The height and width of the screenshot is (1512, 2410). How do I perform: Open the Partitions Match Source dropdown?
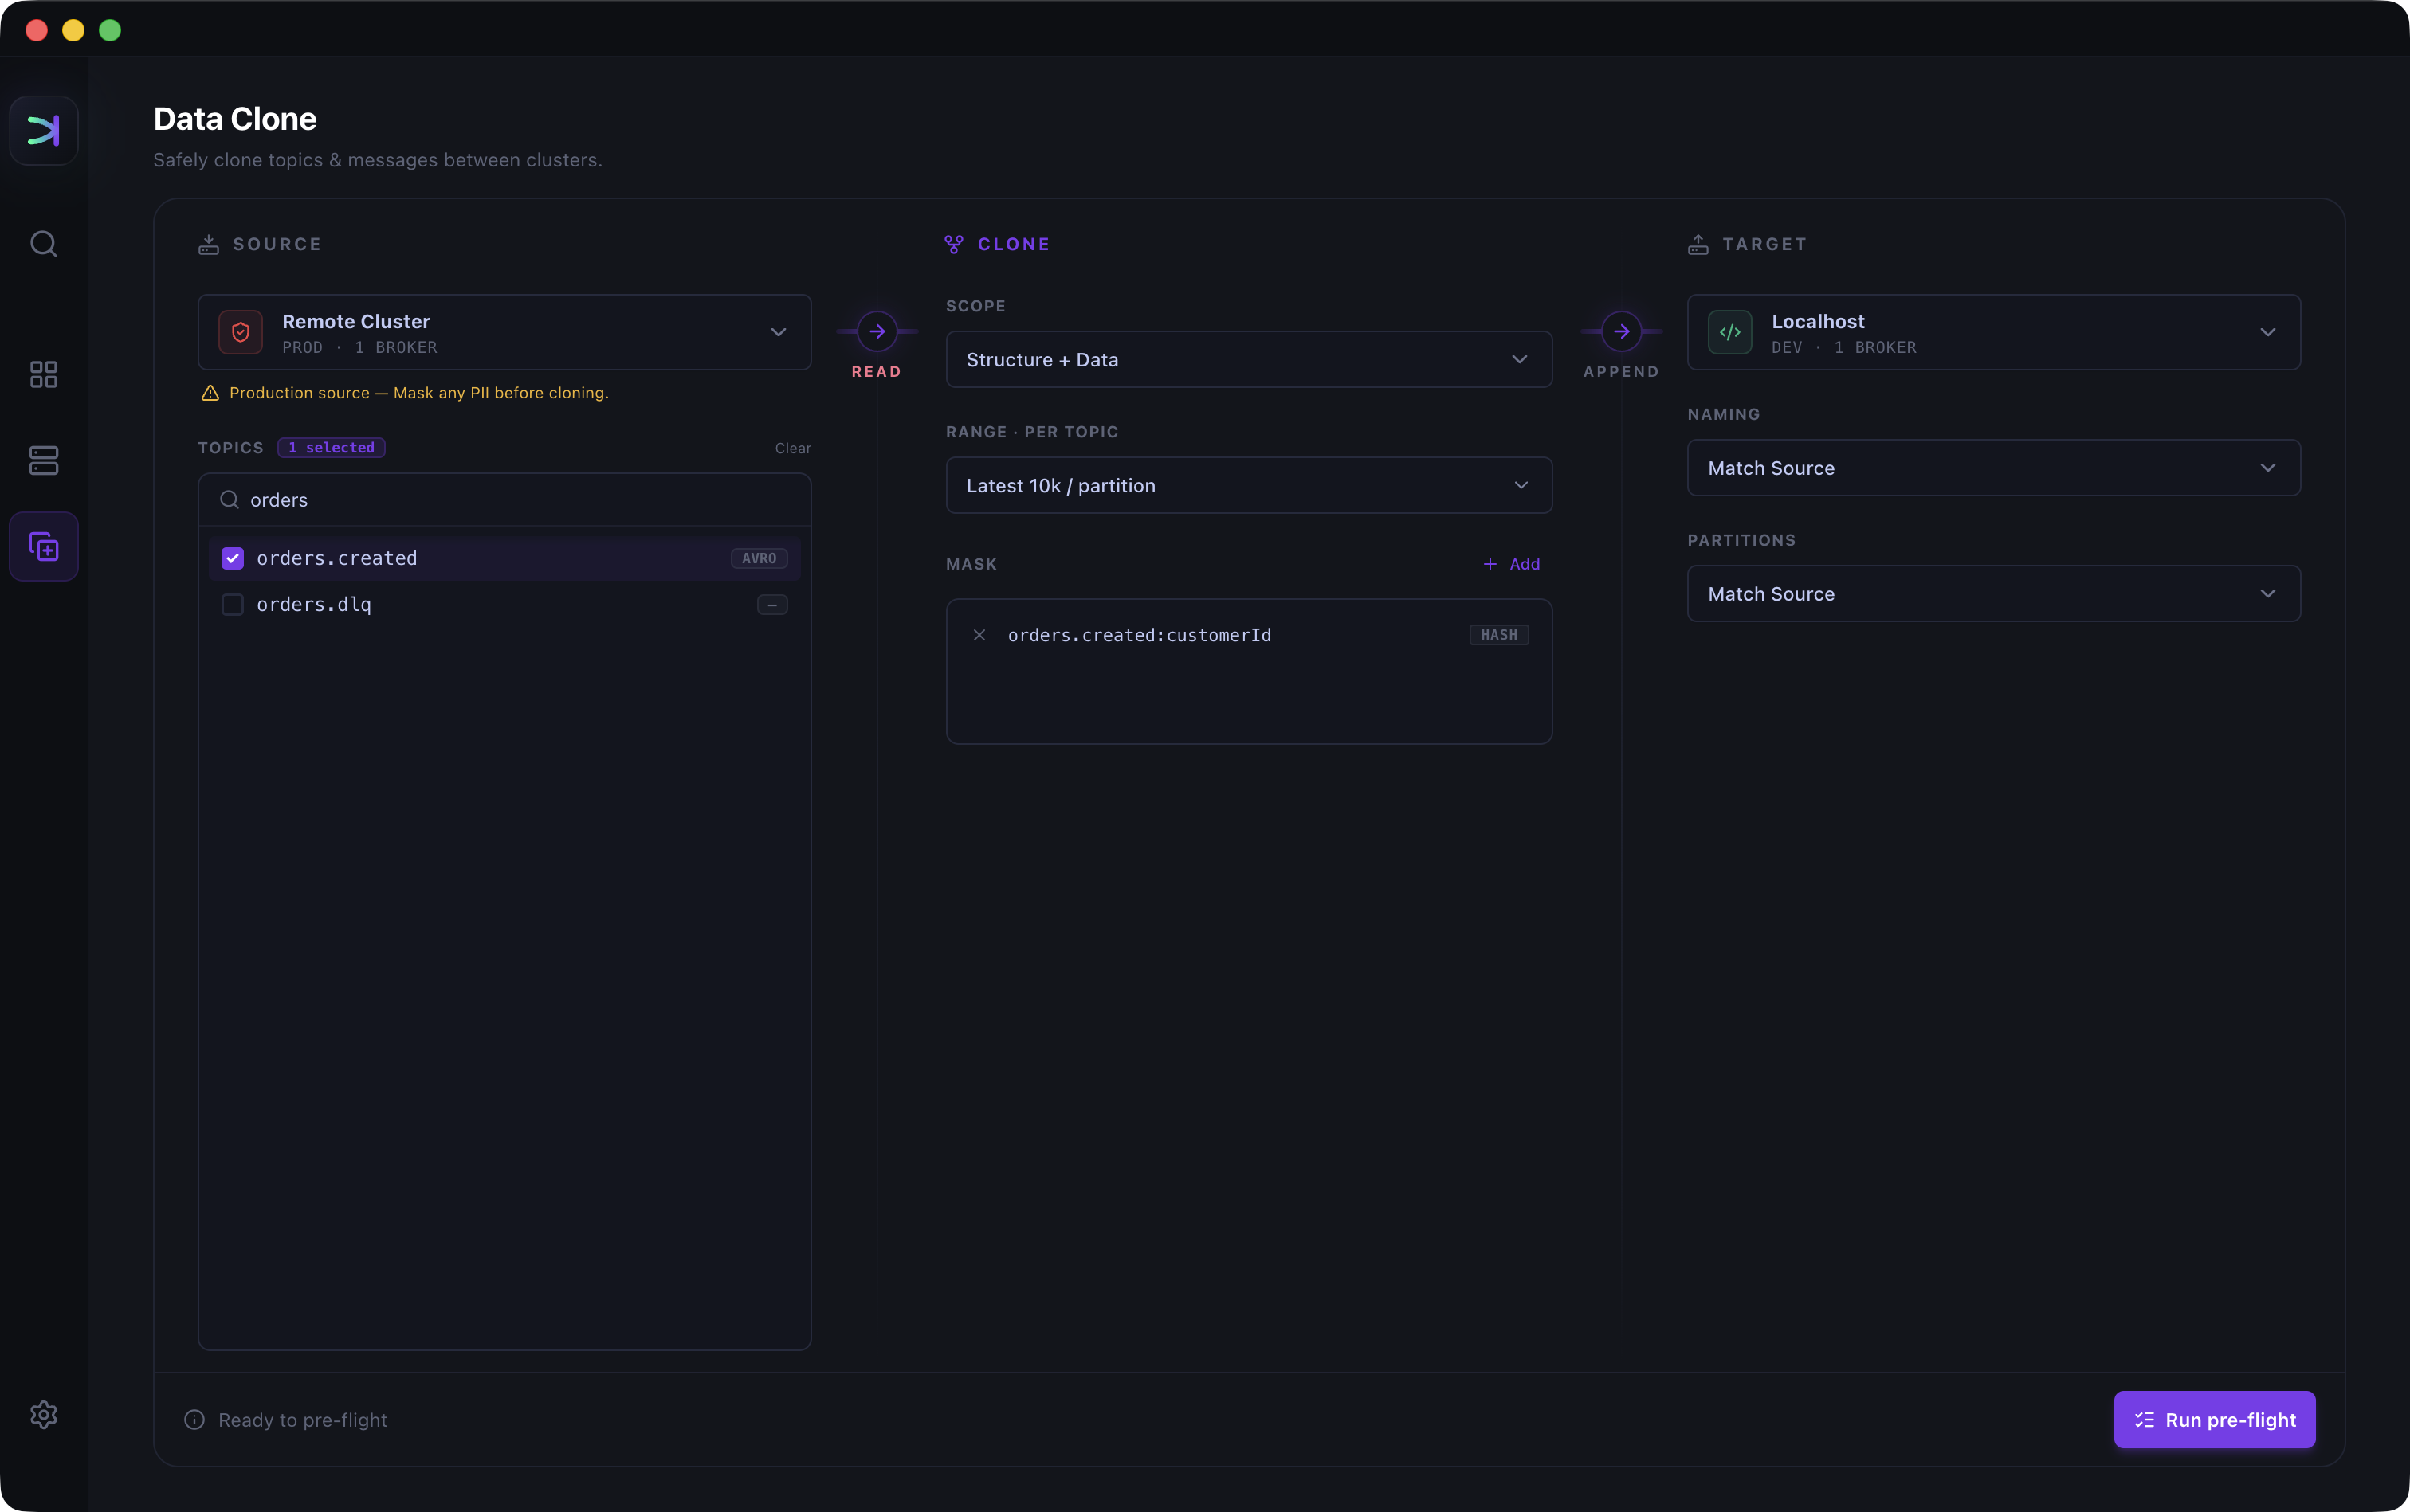tap(1993, 593)
